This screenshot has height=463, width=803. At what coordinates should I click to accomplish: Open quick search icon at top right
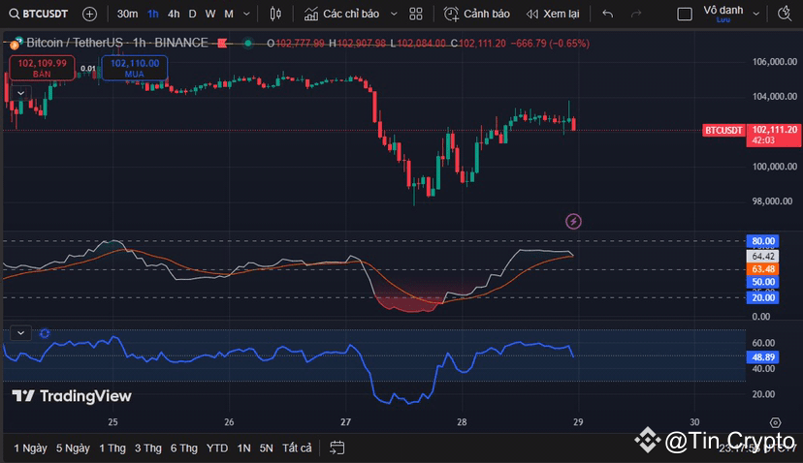(x=785, y=14)
